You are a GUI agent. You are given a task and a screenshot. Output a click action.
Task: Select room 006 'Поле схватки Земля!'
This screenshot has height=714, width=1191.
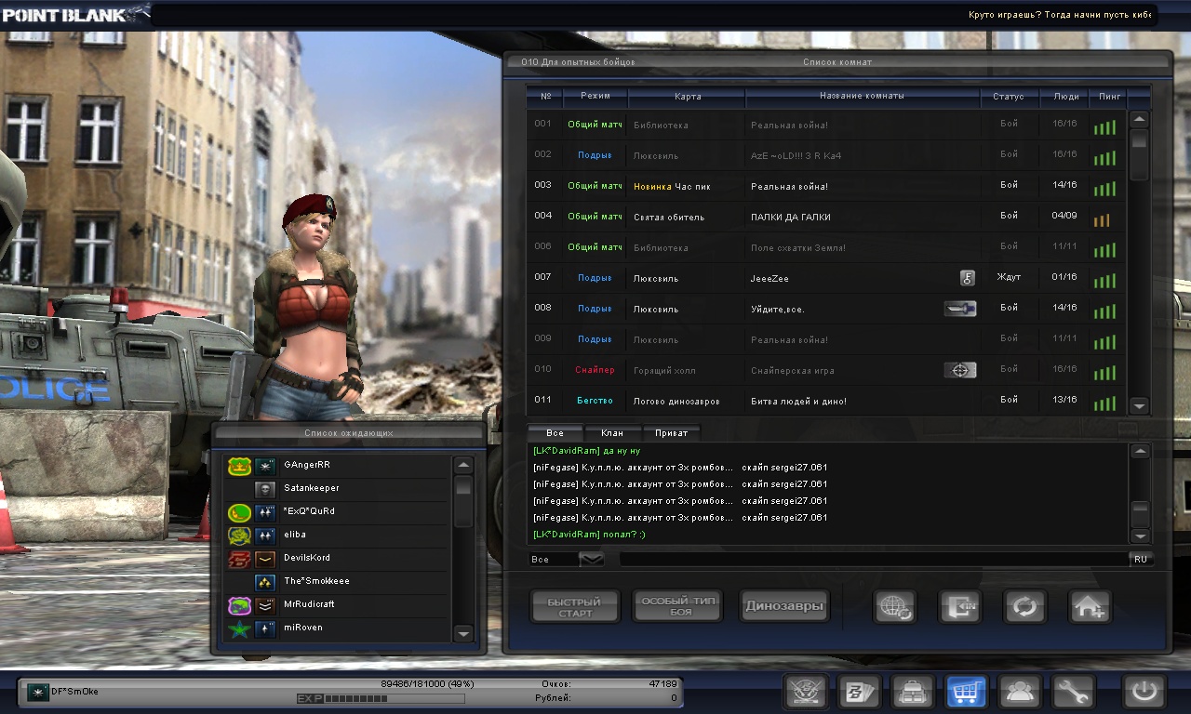pos(826,247)
